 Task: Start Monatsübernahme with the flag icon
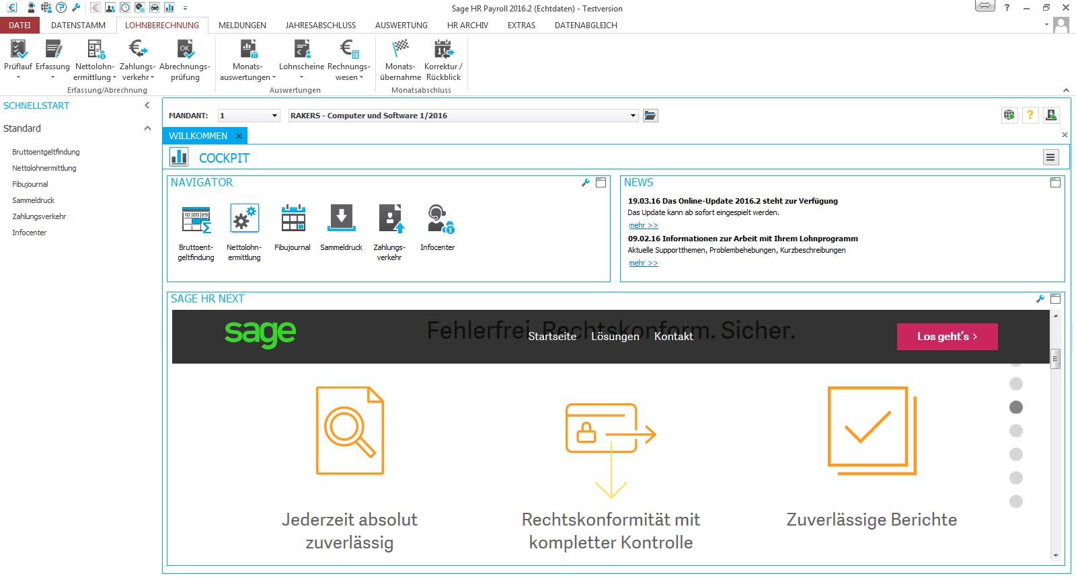[400, 50]
